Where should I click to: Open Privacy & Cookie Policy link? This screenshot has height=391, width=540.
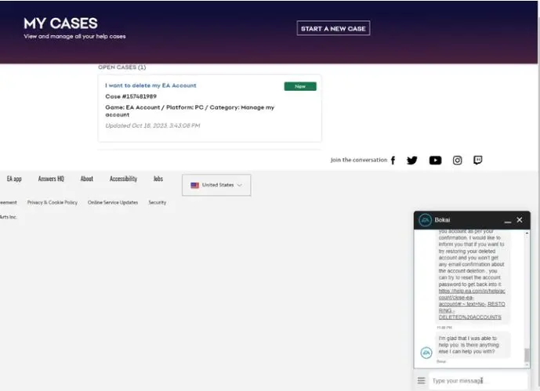[x=53, y=202]
